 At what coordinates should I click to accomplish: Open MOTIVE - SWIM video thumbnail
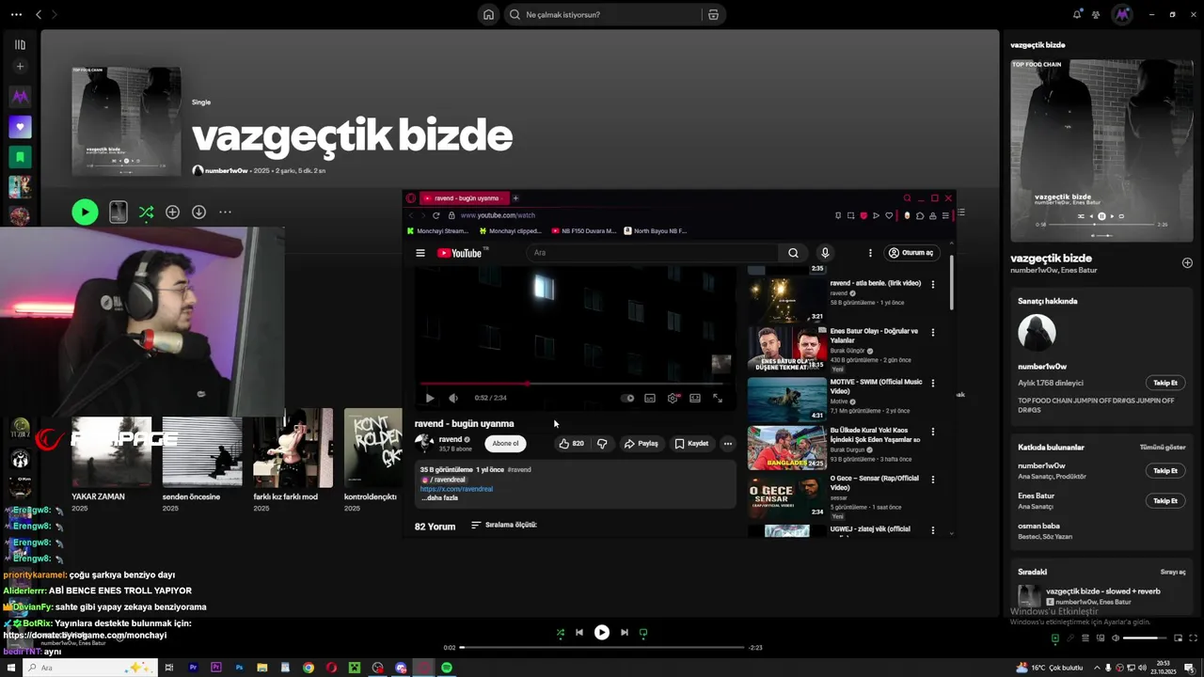(786, 399)
